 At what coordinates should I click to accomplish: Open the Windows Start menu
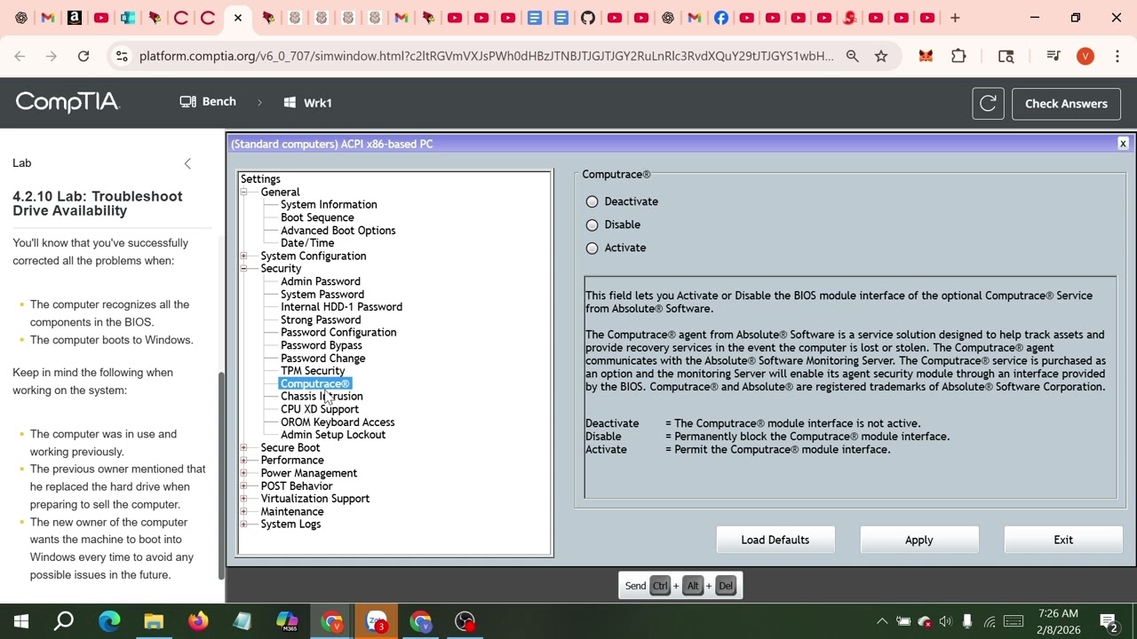tap(21, 621)
